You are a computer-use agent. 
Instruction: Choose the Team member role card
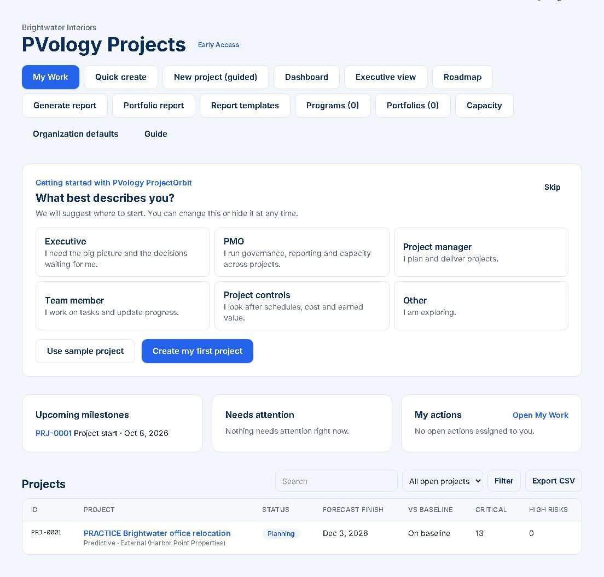(123, 306)
